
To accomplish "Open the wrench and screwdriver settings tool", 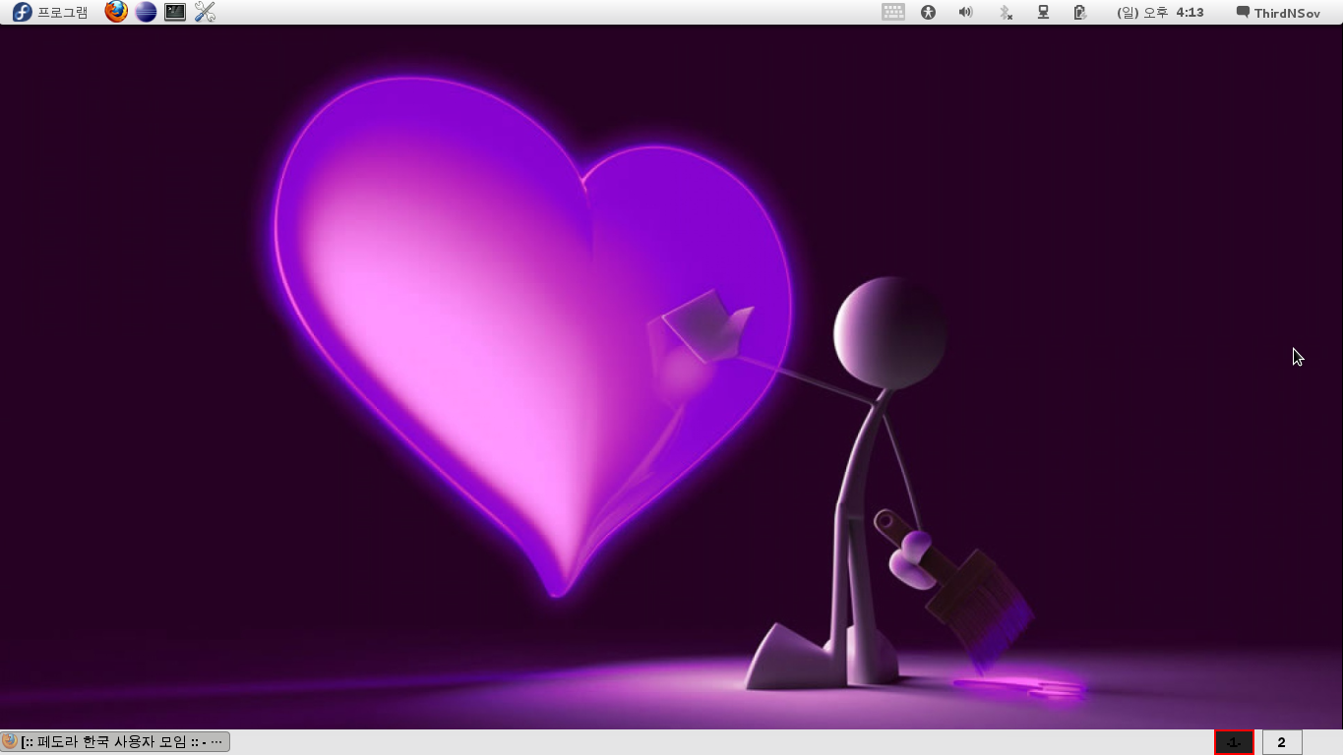I will pyautogui.click(x=205, y=12).
